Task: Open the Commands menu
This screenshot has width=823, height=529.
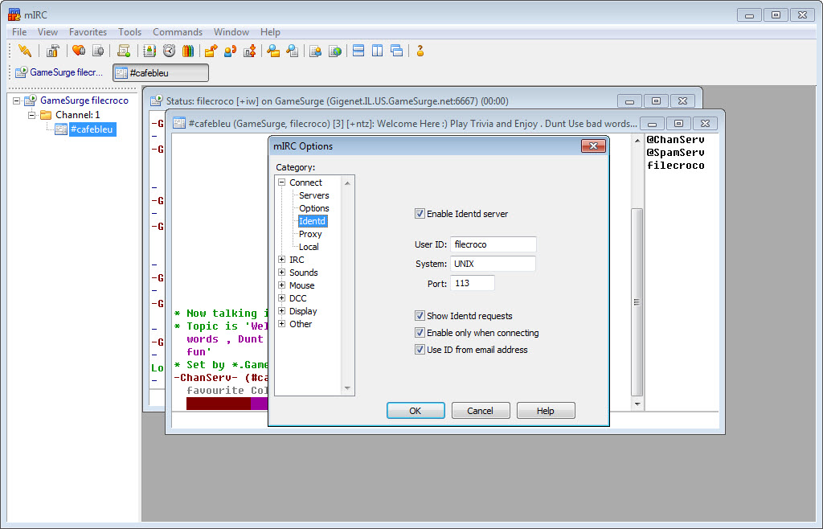Action: coord(178,32)
